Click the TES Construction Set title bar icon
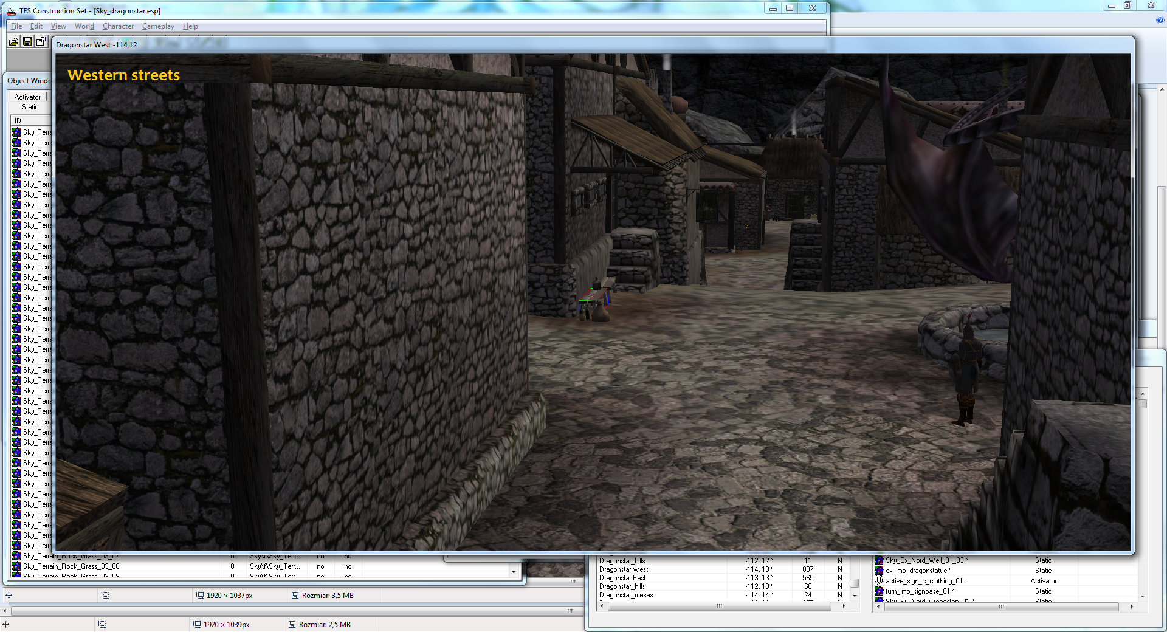The width and height of the screenshot is (1167, 632). 11,10
